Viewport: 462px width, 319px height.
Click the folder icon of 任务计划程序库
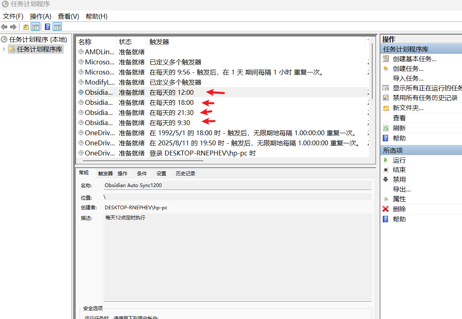pyautogui.click(x=12, y=49)
